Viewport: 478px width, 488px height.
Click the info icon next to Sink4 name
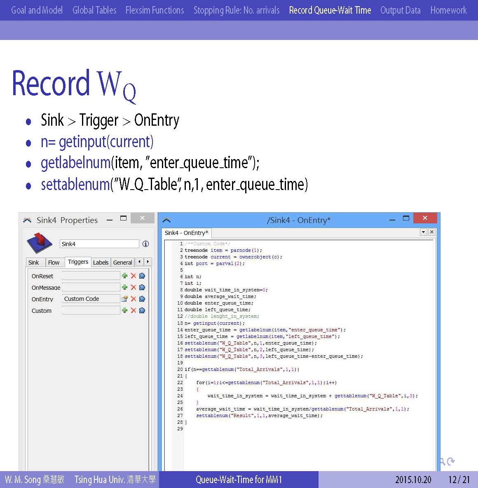[145, 244]
